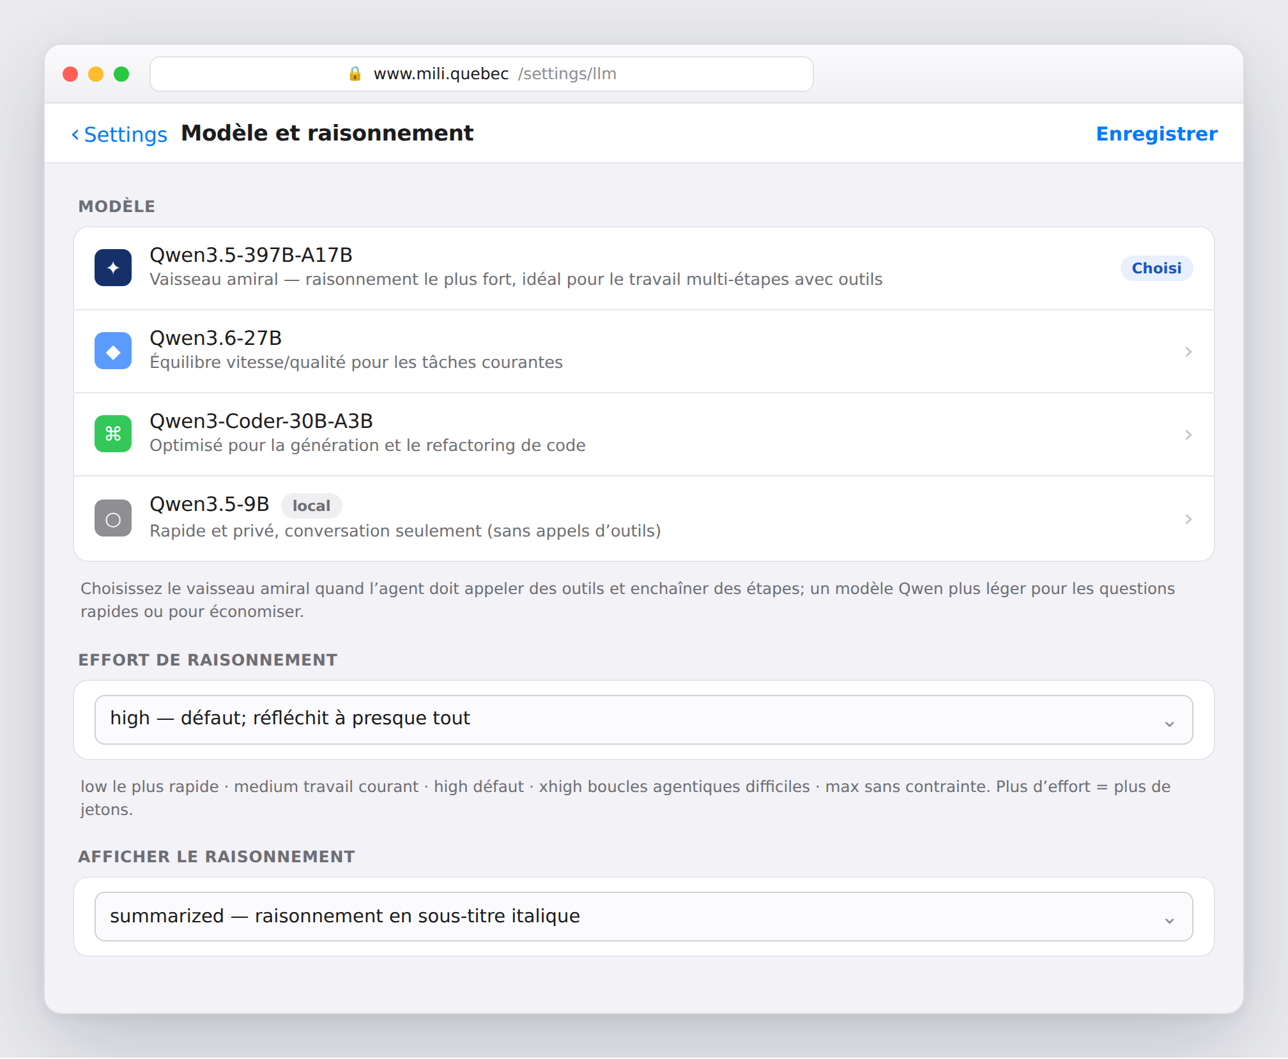Click the dark blue sparkle icon for Qwen3.5-397B-A17B
The image size is (1288, 1059).
tap(113, 268)
